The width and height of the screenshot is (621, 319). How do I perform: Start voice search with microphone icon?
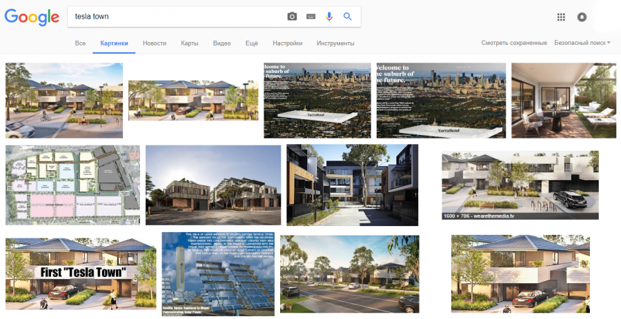pos(329,17)
